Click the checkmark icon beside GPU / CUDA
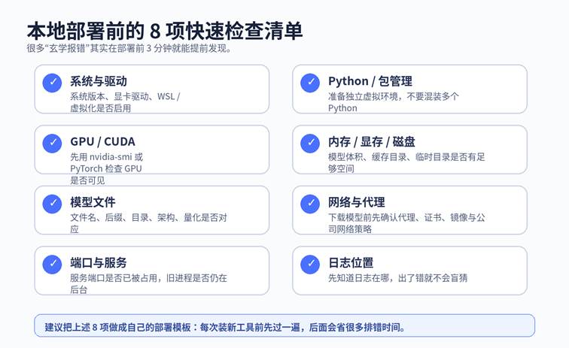The width and height of the screenshot is (569, 348). 52,143
